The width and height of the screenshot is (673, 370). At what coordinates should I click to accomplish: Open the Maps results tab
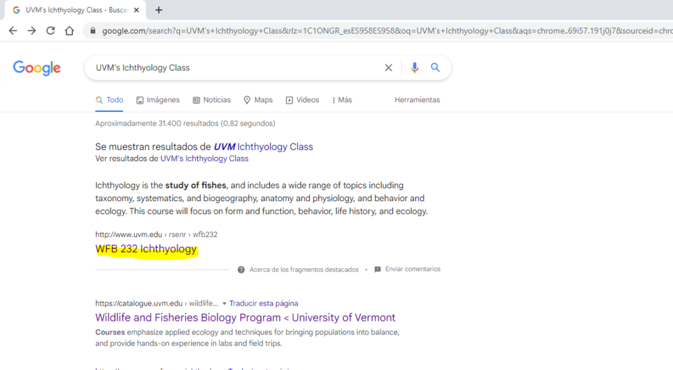click(x=258, y=100)
